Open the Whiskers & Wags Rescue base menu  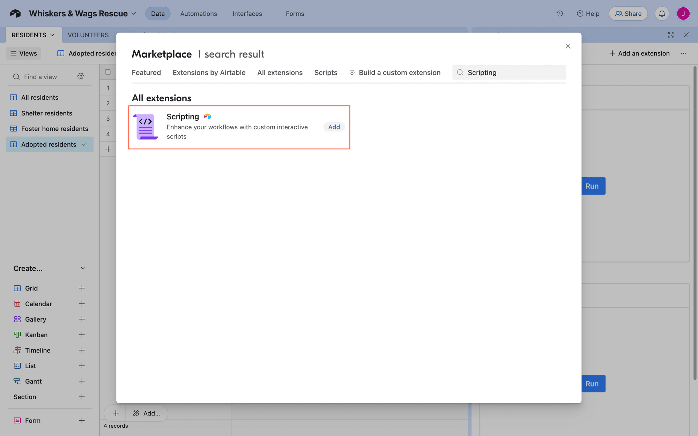coord(134,13)
